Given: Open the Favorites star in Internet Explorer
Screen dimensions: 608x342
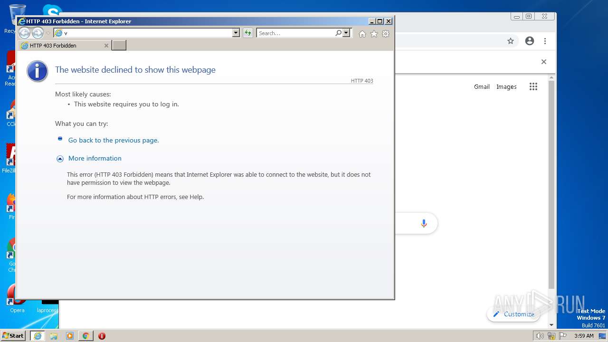Looking at the screenshot, I should 374,34.
